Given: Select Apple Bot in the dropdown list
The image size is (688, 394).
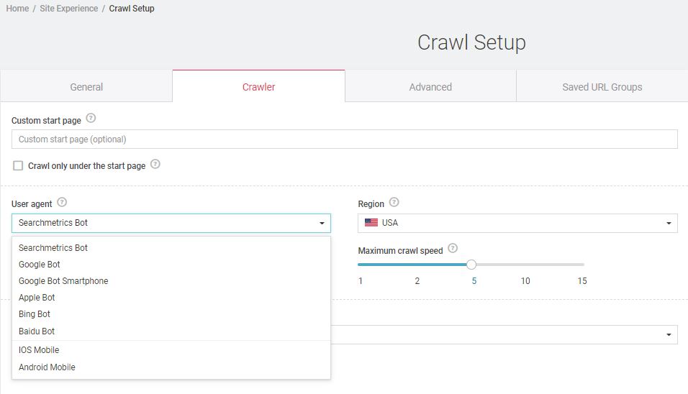Looking at the screenshot, I should (171, 298).
